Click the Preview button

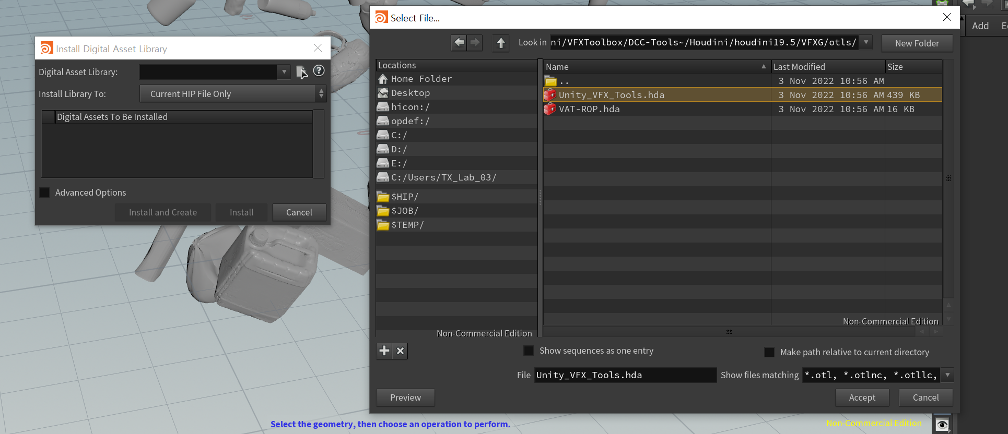coord(405,397)
